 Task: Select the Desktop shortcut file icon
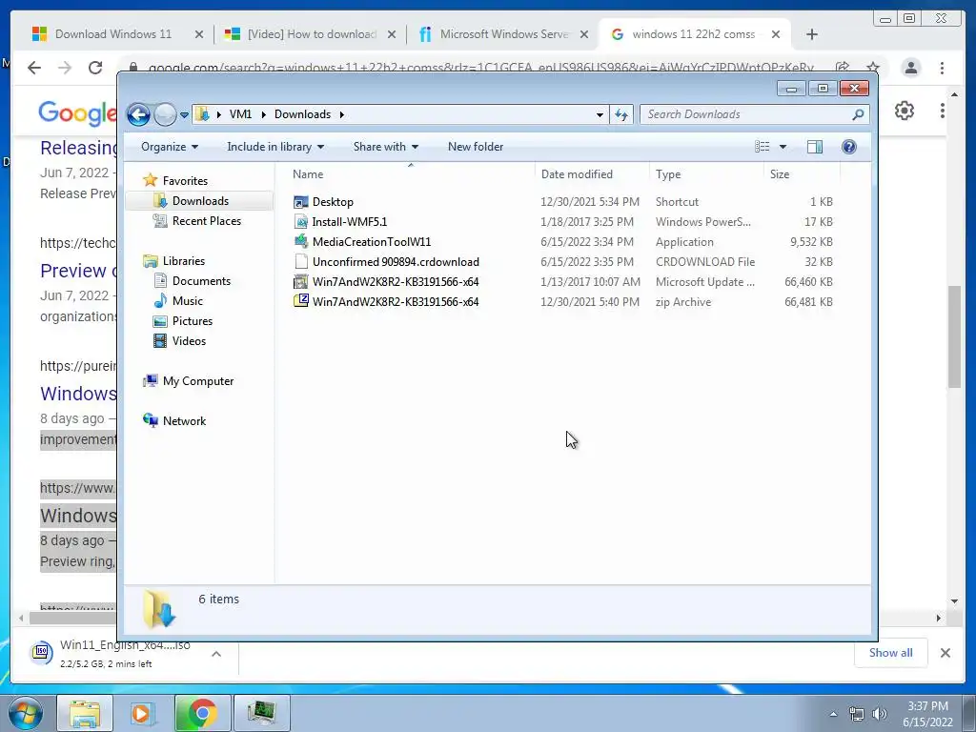tap(300, 202)
